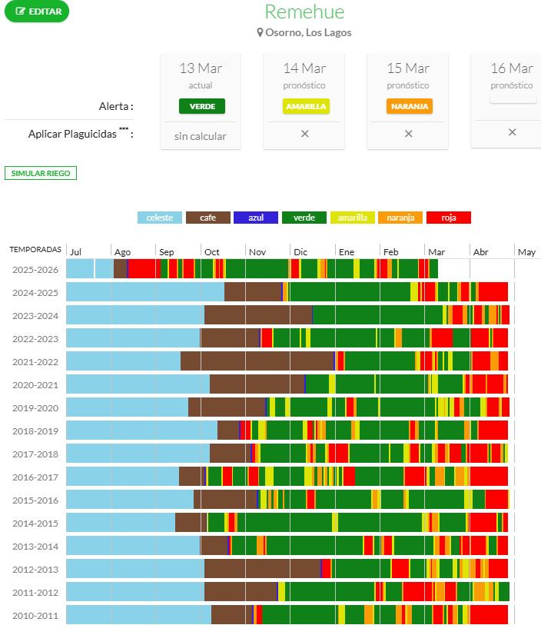Select the 13 Mar actual day card
Image resolution: width=541 pixels, height=635 pixels.
201,75
